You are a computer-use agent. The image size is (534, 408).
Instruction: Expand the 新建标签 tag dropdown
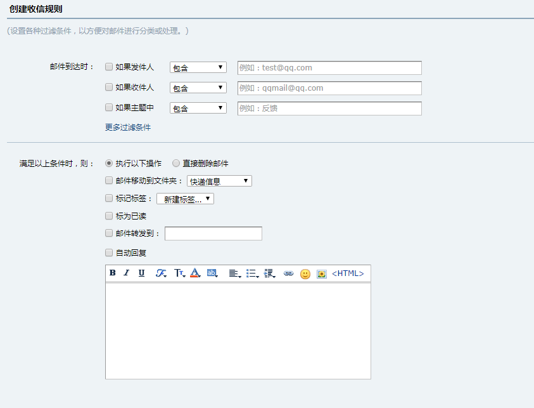coord(185,199)
